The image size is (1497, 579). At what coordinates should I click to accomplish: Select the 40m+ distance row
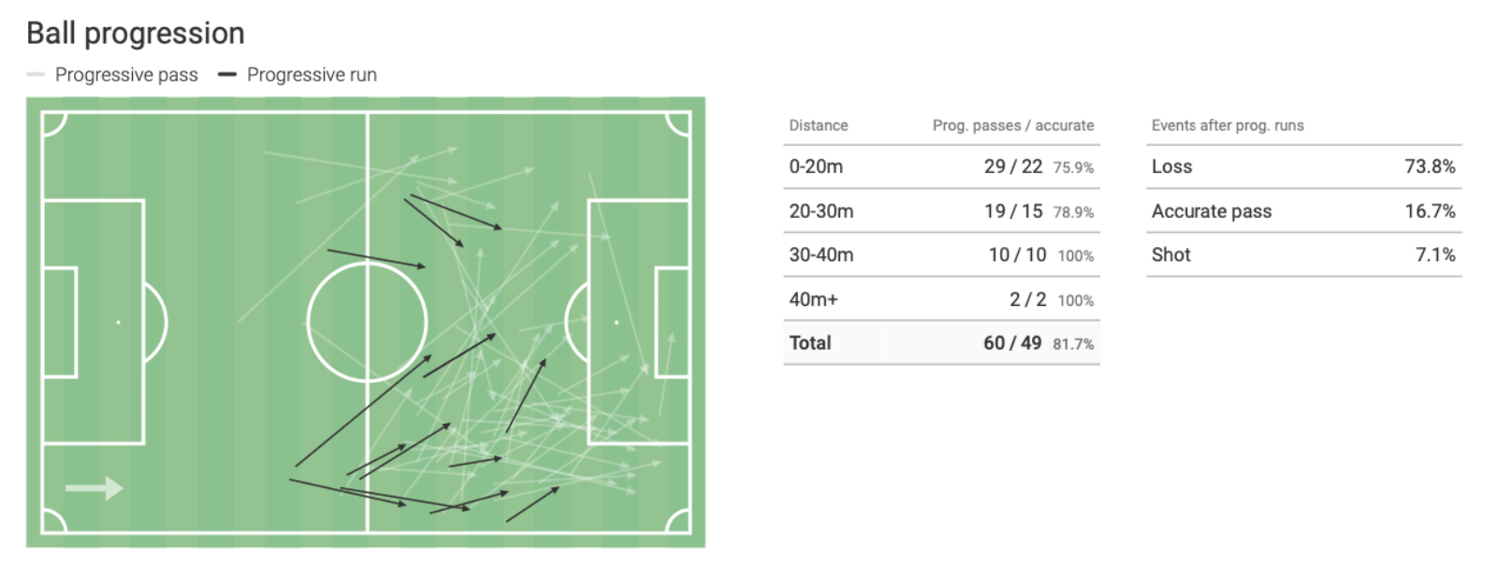941,299
